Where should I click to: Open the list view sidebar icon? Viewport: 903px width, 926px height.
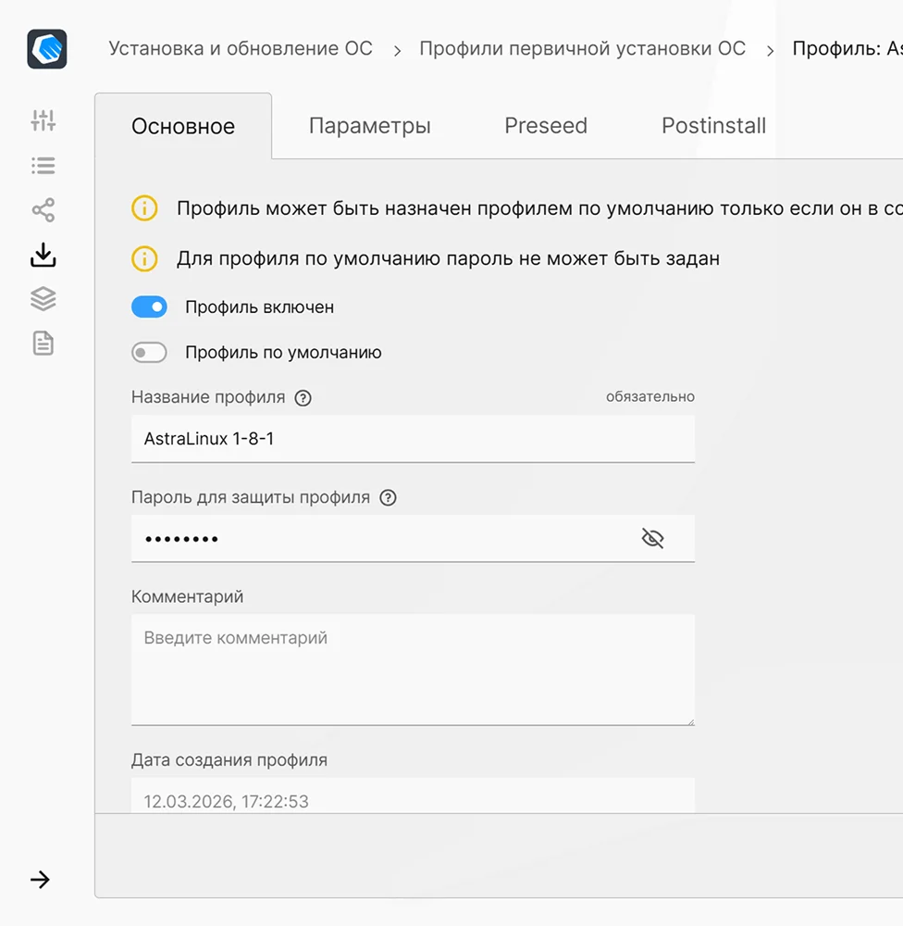tap(43, 166)
